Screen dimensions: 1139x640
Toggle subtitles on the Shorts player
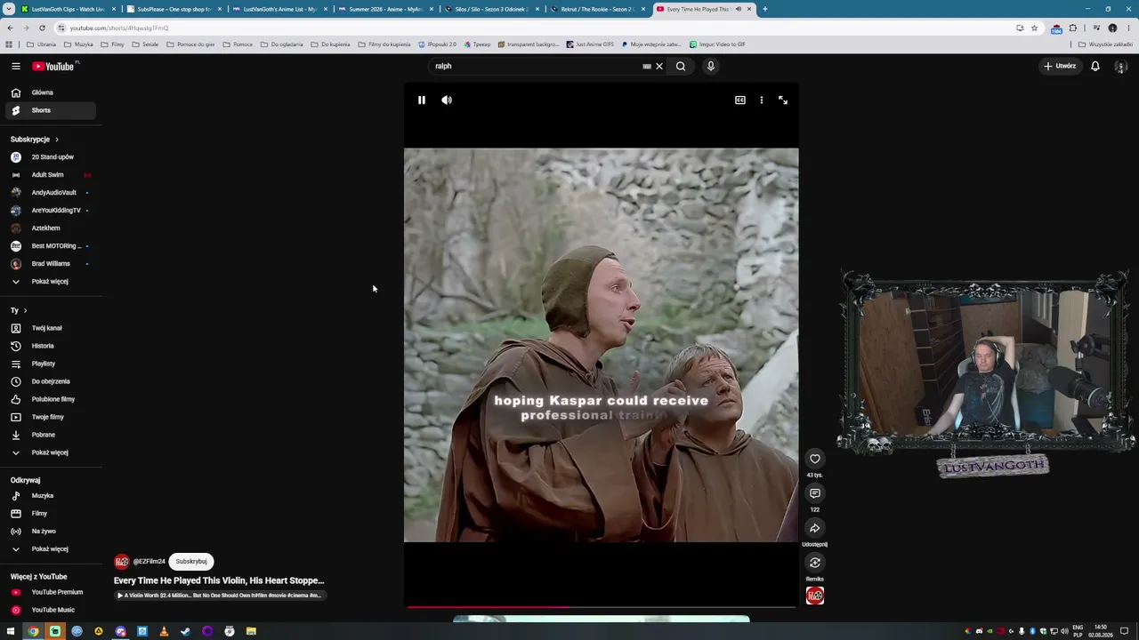point(739,100)
